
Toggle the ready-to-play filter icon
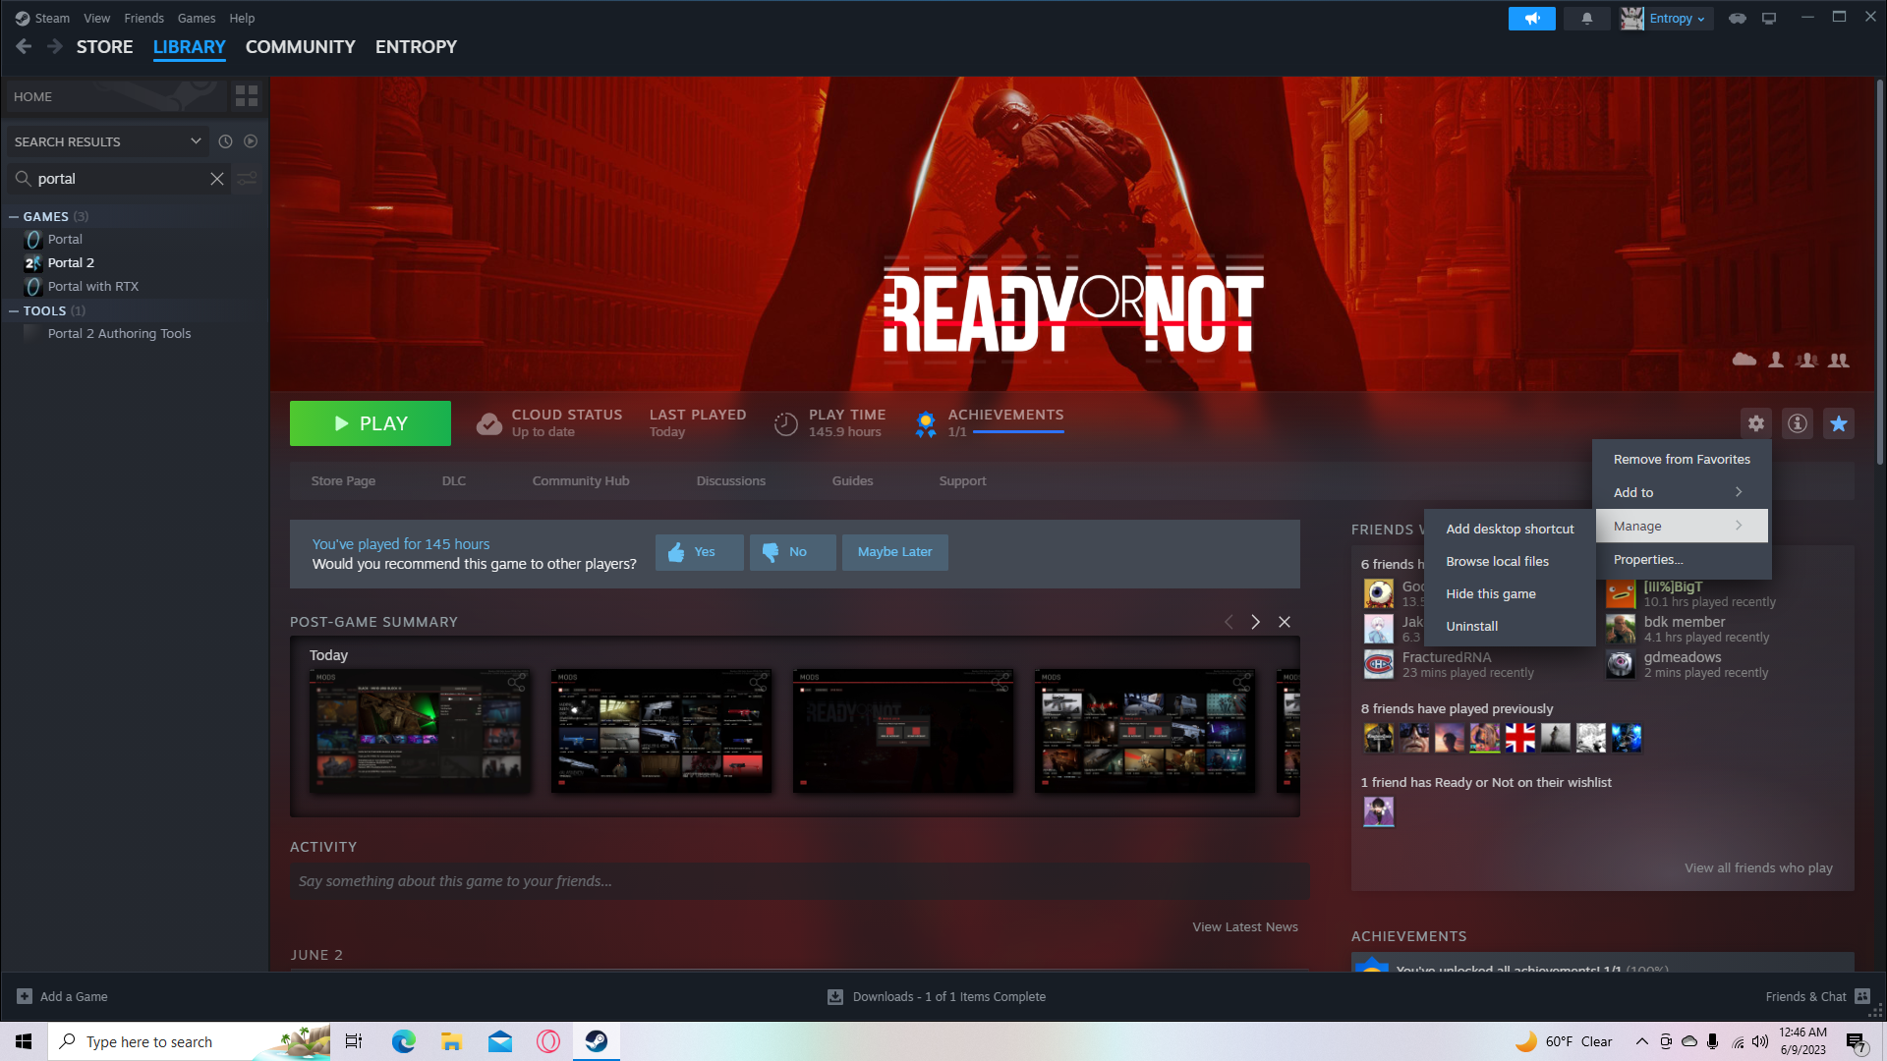click(251, 141)
